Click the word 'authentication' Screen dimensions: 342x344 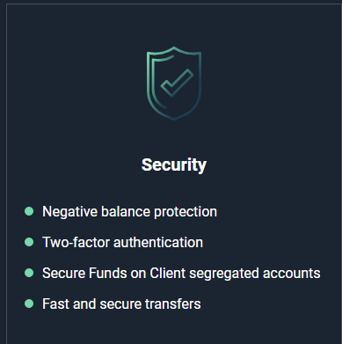click(x=158, y=243)
